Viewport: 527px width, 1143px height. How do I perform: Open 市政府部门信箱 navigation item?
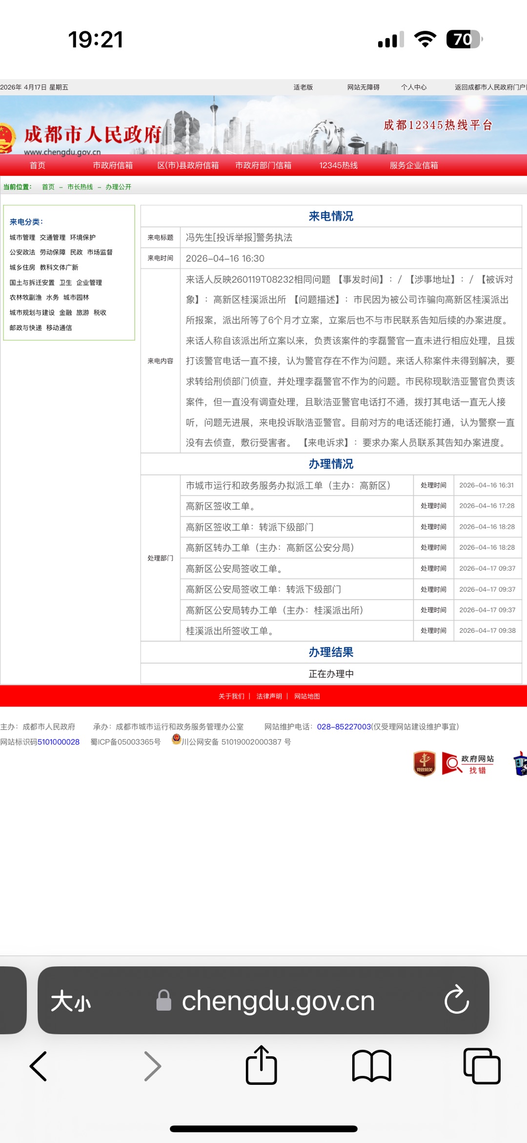point(263,166)
